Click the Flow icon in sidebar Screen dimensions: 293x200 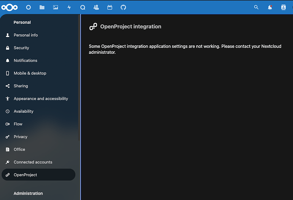tap(8, 124)
